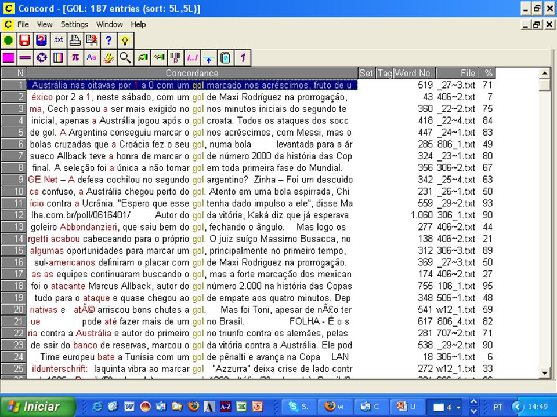
Task: Click the vertical scrollbar thumb
Action: click(x=545, y=85)
